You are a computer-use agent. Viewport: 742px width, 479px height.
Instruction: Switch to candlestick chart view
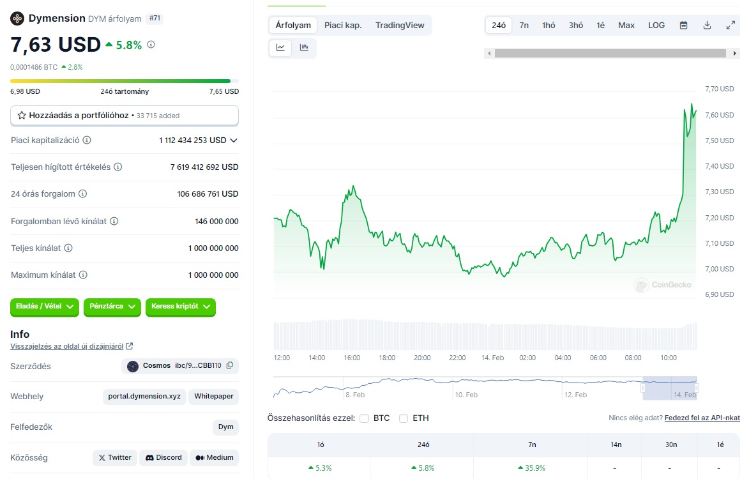[304, 47]
